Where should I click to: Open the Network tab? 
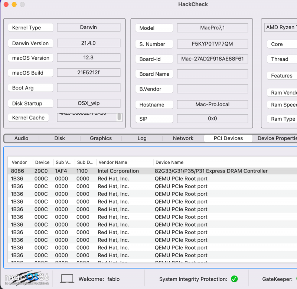click(183, 138)
